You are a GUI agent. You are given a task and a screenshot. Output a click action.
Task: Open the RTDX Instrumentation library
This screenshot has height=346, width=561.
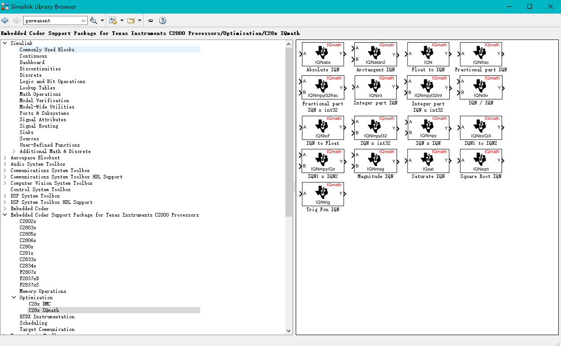(47, 316)
